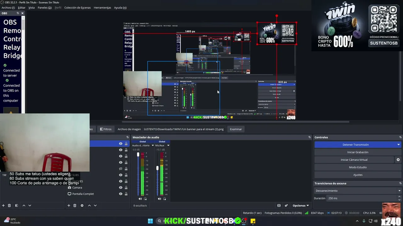This screenshot has width=403, height=226.
Task: Lock the Camara source
Action: point(126,187)
